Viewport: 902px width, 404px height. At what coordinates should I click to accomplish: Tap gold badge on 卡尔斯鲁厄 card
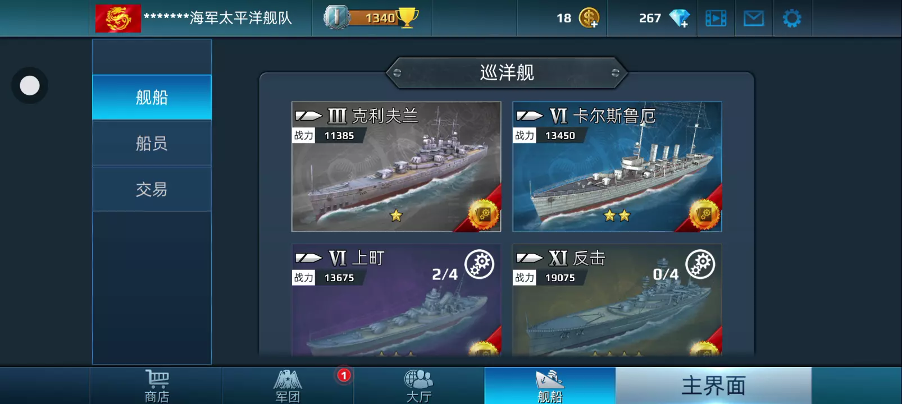tap(704, 214)
